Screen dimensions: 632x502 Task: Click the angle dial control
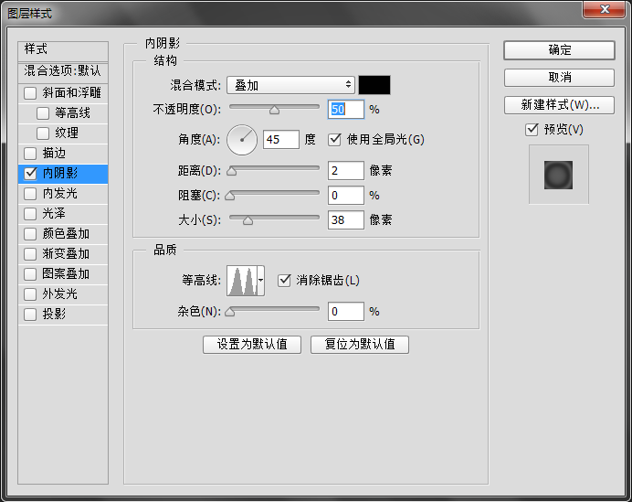click(x=242, y=140)
